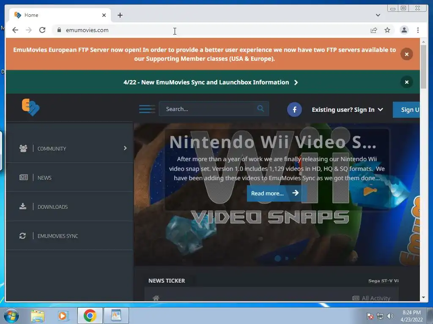
Task: Launch the media player taskbar icon
Action: click(63, 316)
